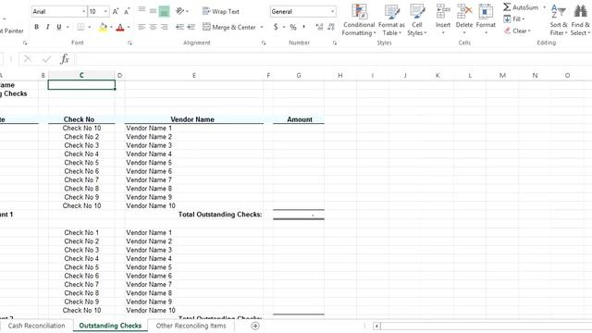Open Font dialog launcher
592x333 pixels.
click(x=129, y=43)
